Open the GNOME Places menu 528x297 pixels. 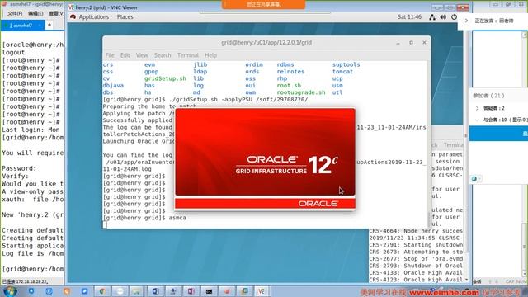click(x=125, y=16)
